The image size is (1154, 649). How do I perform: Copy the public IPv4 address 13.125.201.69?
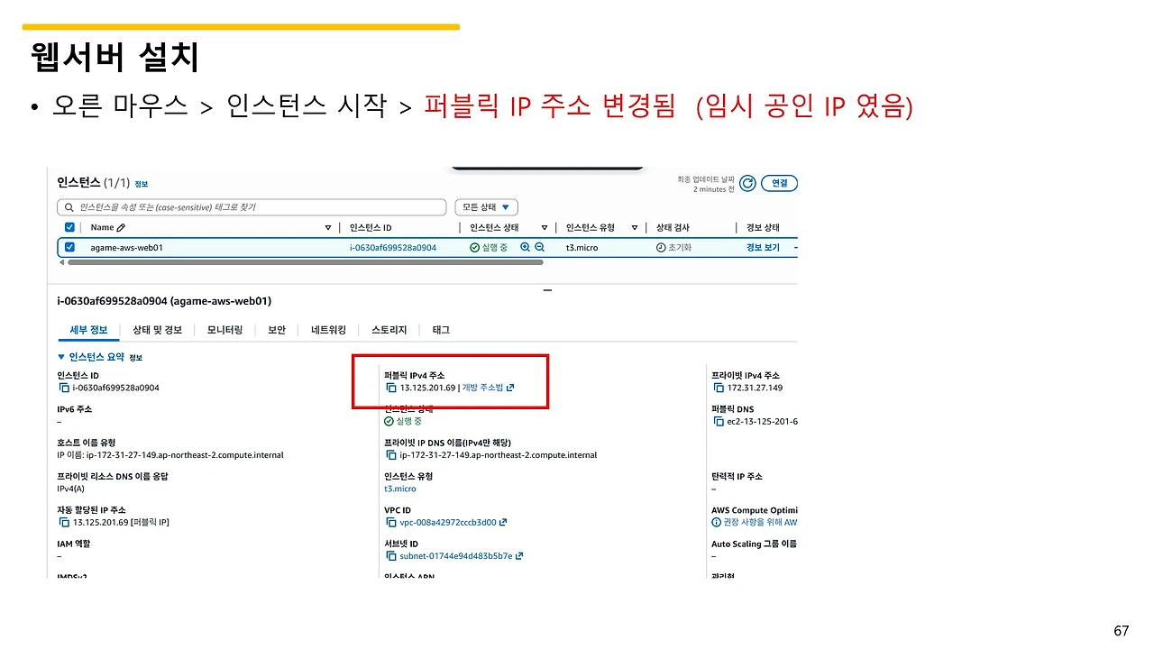click(x=389, y=388)
